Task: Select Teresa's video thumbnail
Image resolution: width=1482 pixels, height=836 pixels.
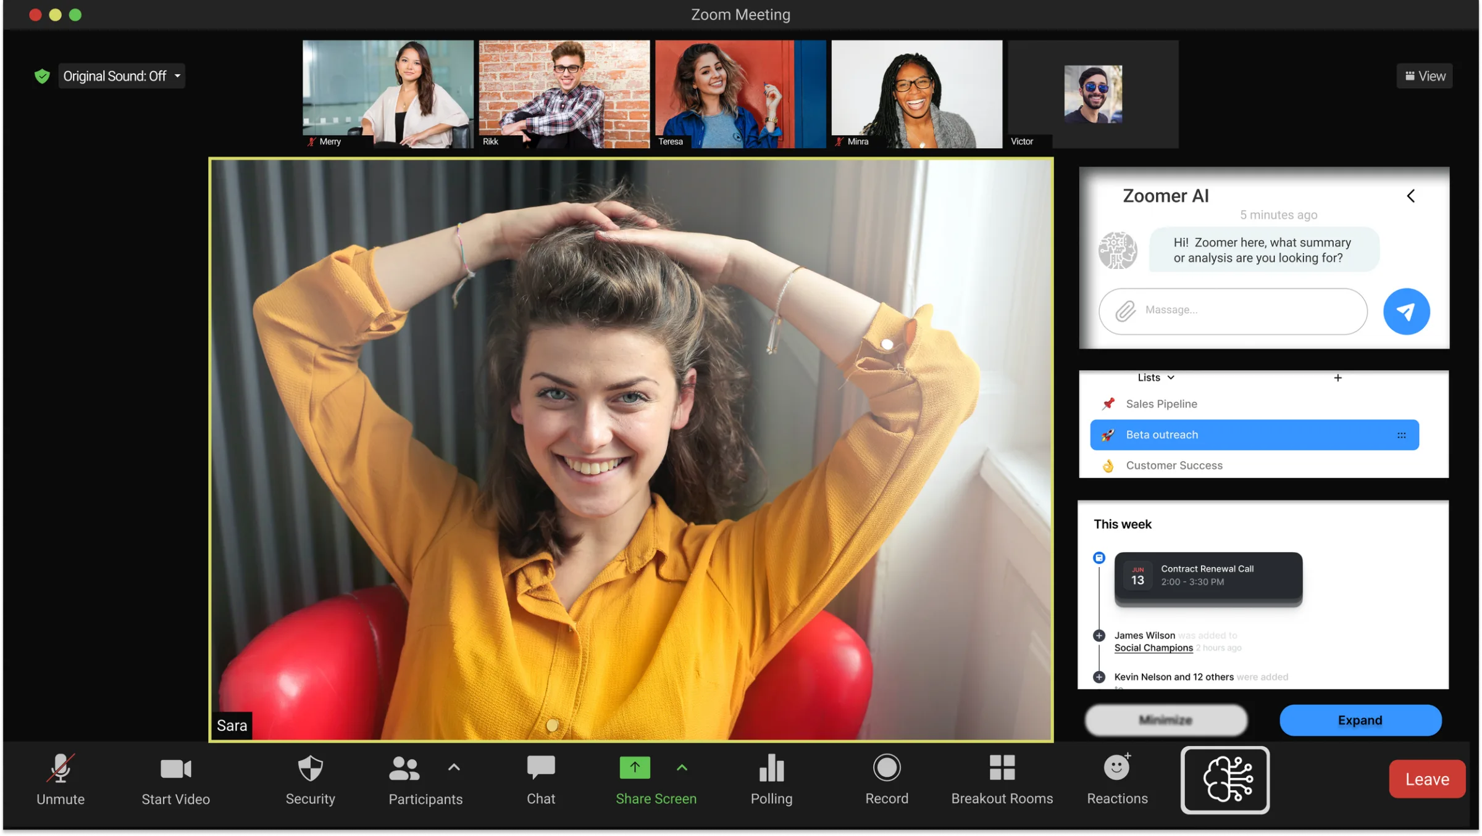Action: tap(740, 94)
